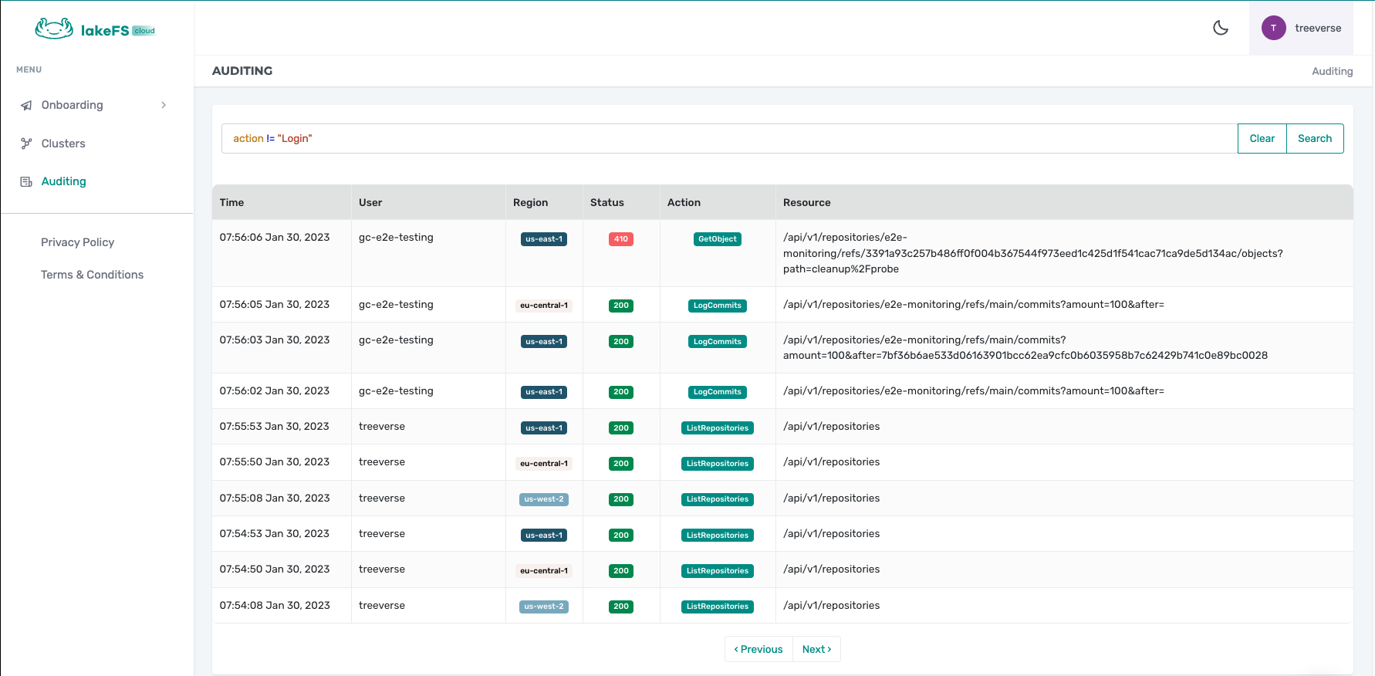The image size is (1375, 676).
Task: Open the Terms & Conditions link
Action: 92,275
